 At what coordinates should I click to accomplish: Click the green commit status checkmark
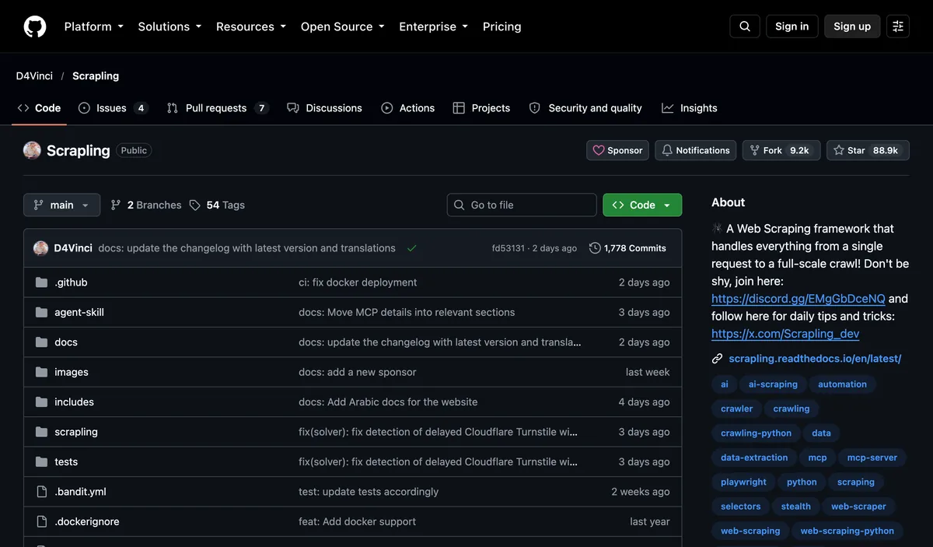click(x=412, y=248)
